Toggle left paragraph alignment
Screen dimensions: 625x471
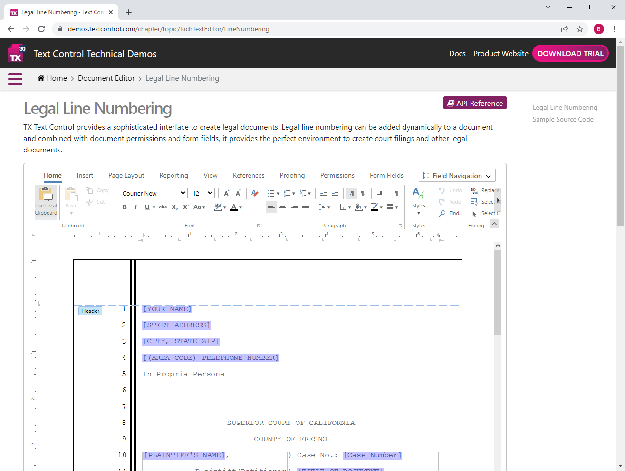pos(271,207)
